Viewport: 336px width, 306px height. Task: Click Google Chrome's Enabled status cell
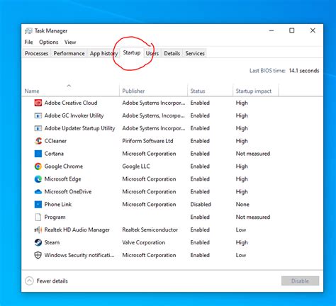pos(200,166)
